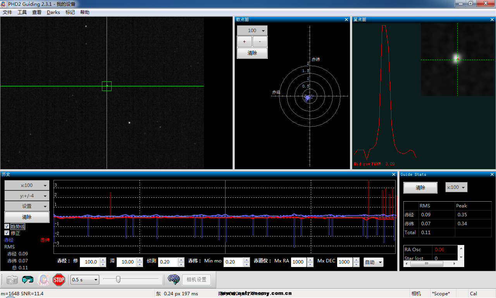Open the 设置 dropdown in history panel

tap(27, 206)
